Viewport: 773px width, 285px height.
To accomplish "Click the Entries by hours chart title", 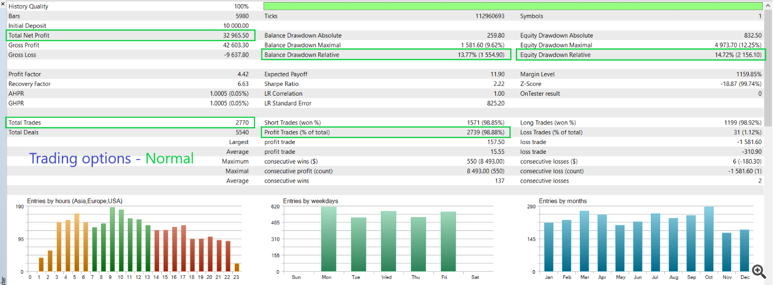I will 75,201.
